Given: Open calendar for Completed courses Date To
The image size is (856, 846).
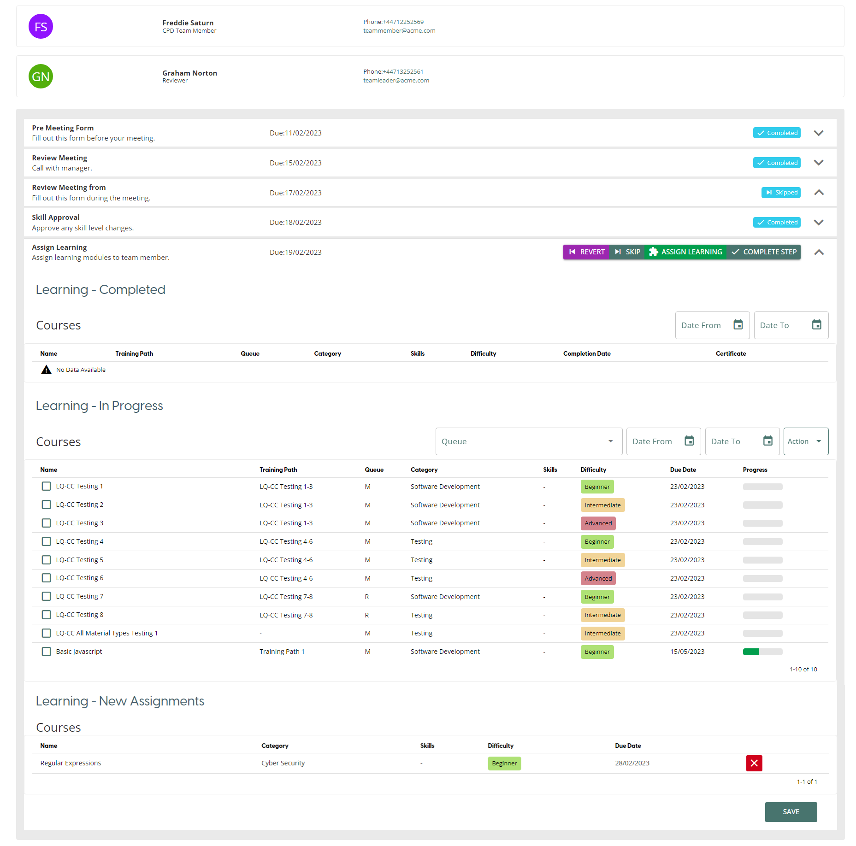Looking at the screenshot, I should pos(816,325).
